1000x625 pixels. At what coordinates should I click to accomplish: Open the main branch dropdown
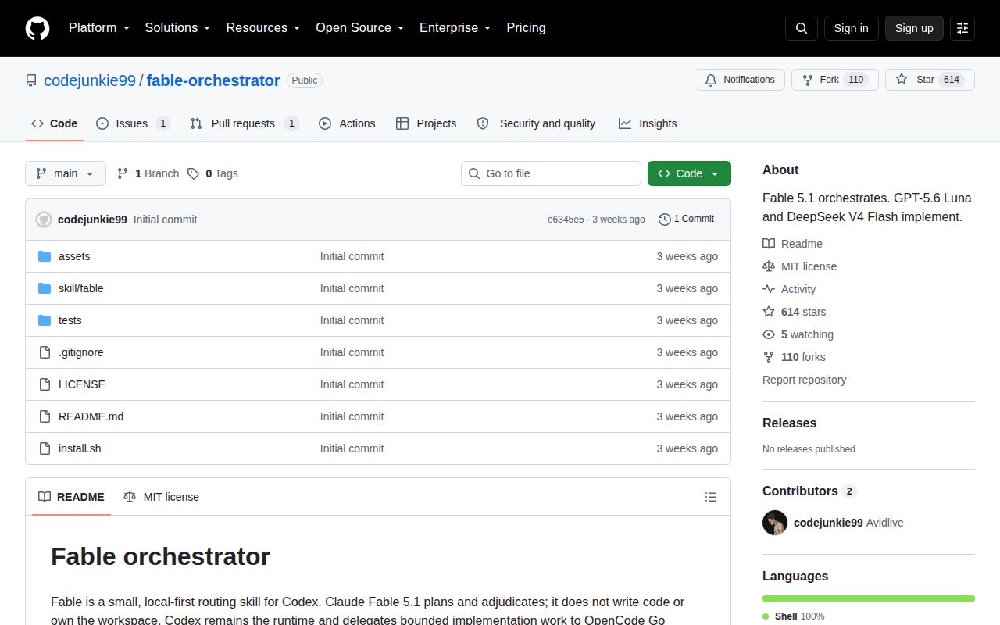(x=66, y=173)
